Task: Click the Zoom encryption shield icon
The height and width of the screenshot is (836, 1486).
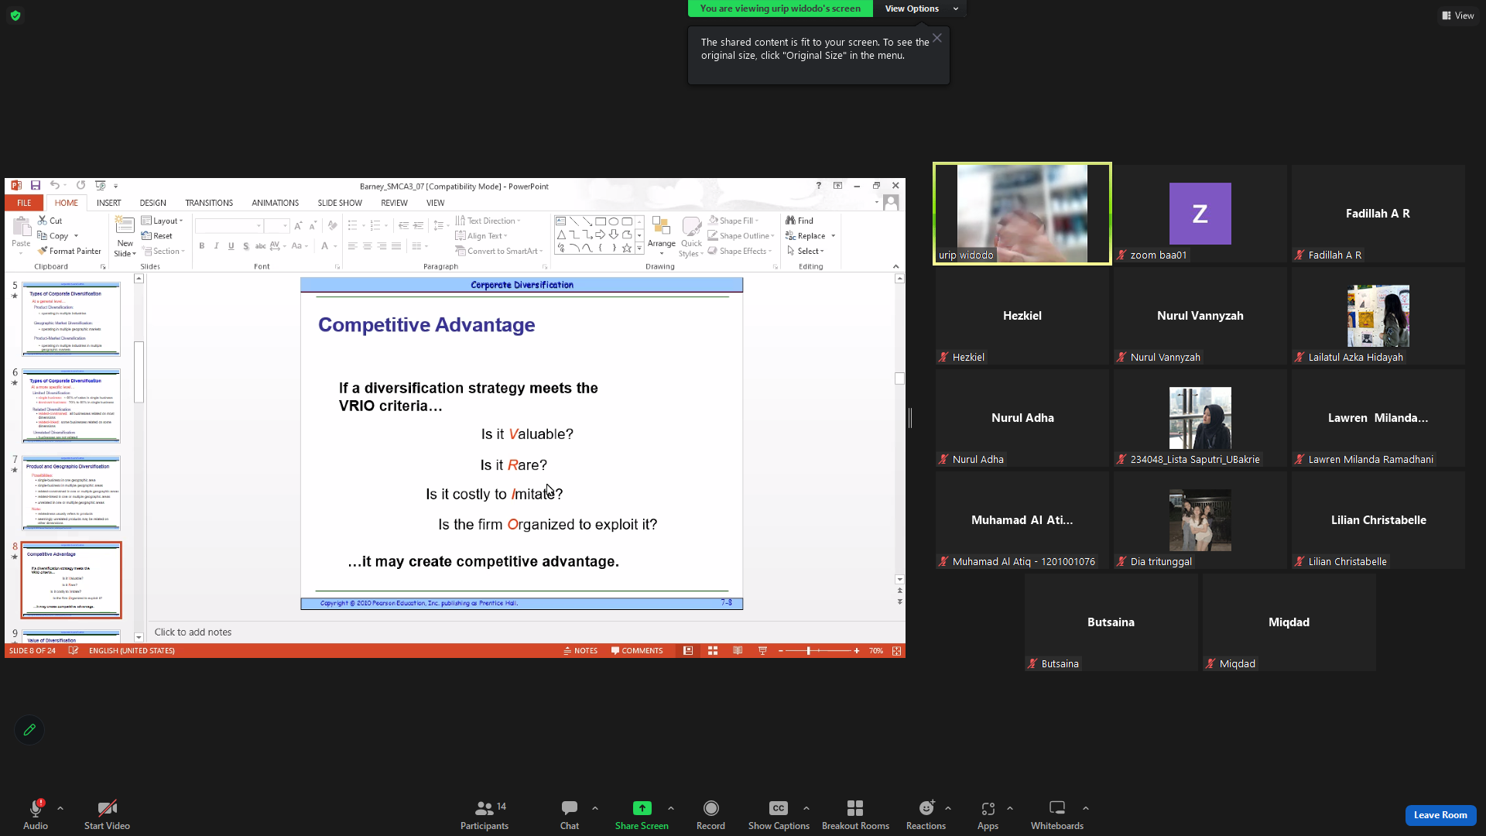Action: coord(15,15)
